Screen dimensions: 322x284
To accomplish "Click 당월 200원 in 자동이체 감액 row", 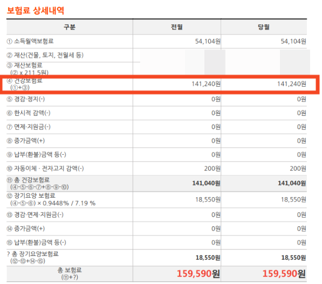I will point(298,169).
